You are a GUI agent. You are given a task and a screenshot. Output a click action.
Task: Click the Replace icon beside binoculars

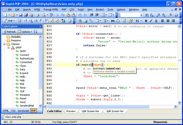[x=152, y=15]
